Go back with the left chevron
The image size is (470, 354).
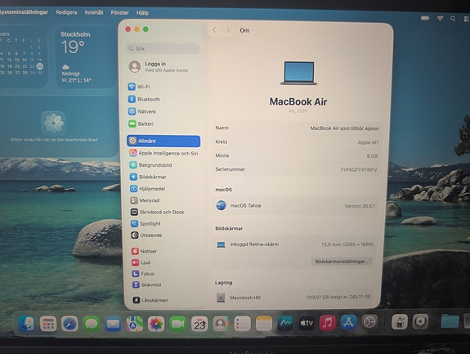click(214, 30)
